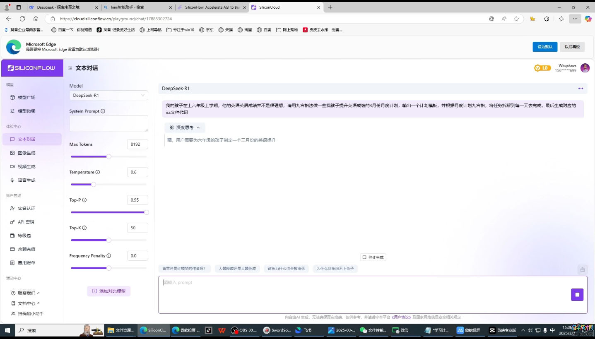This screenshot has height=339, width=595.
Task: Click the info icon beside System Prompt
Action: [103, 111]
